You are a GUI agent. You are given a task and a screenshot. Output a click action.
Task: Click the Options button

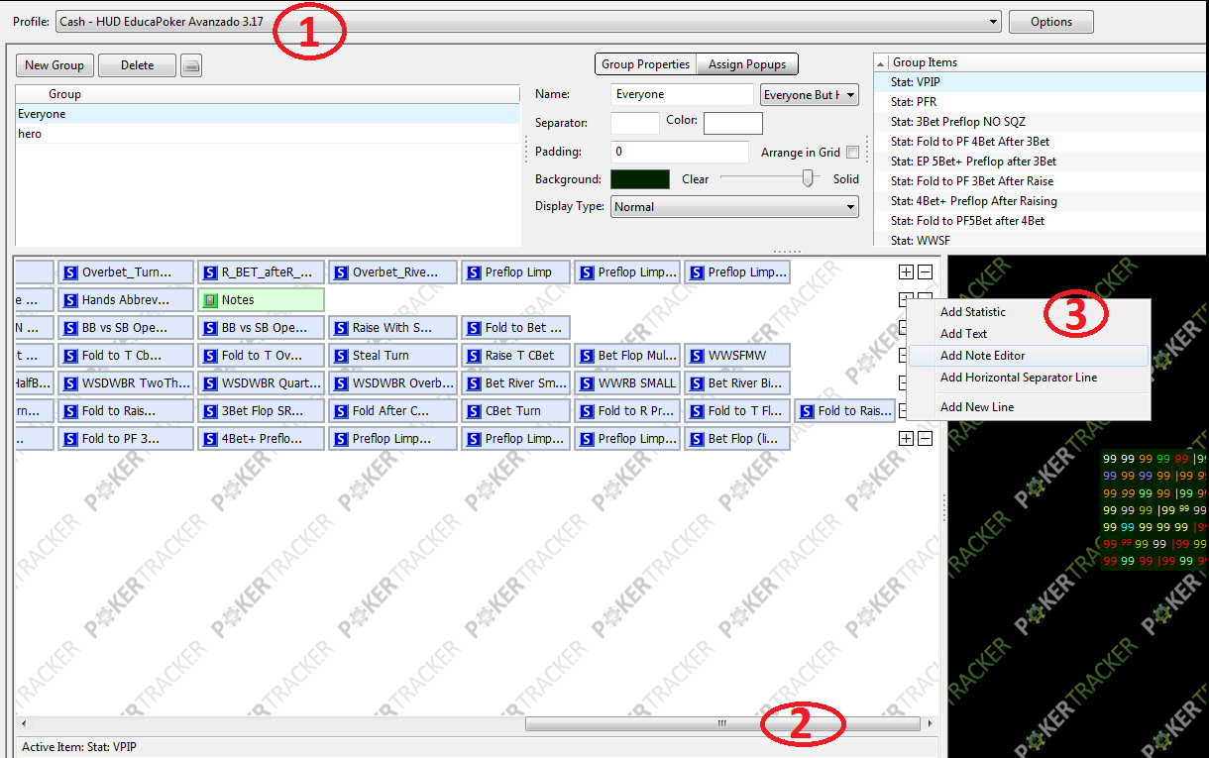[x=1051, y=22]
